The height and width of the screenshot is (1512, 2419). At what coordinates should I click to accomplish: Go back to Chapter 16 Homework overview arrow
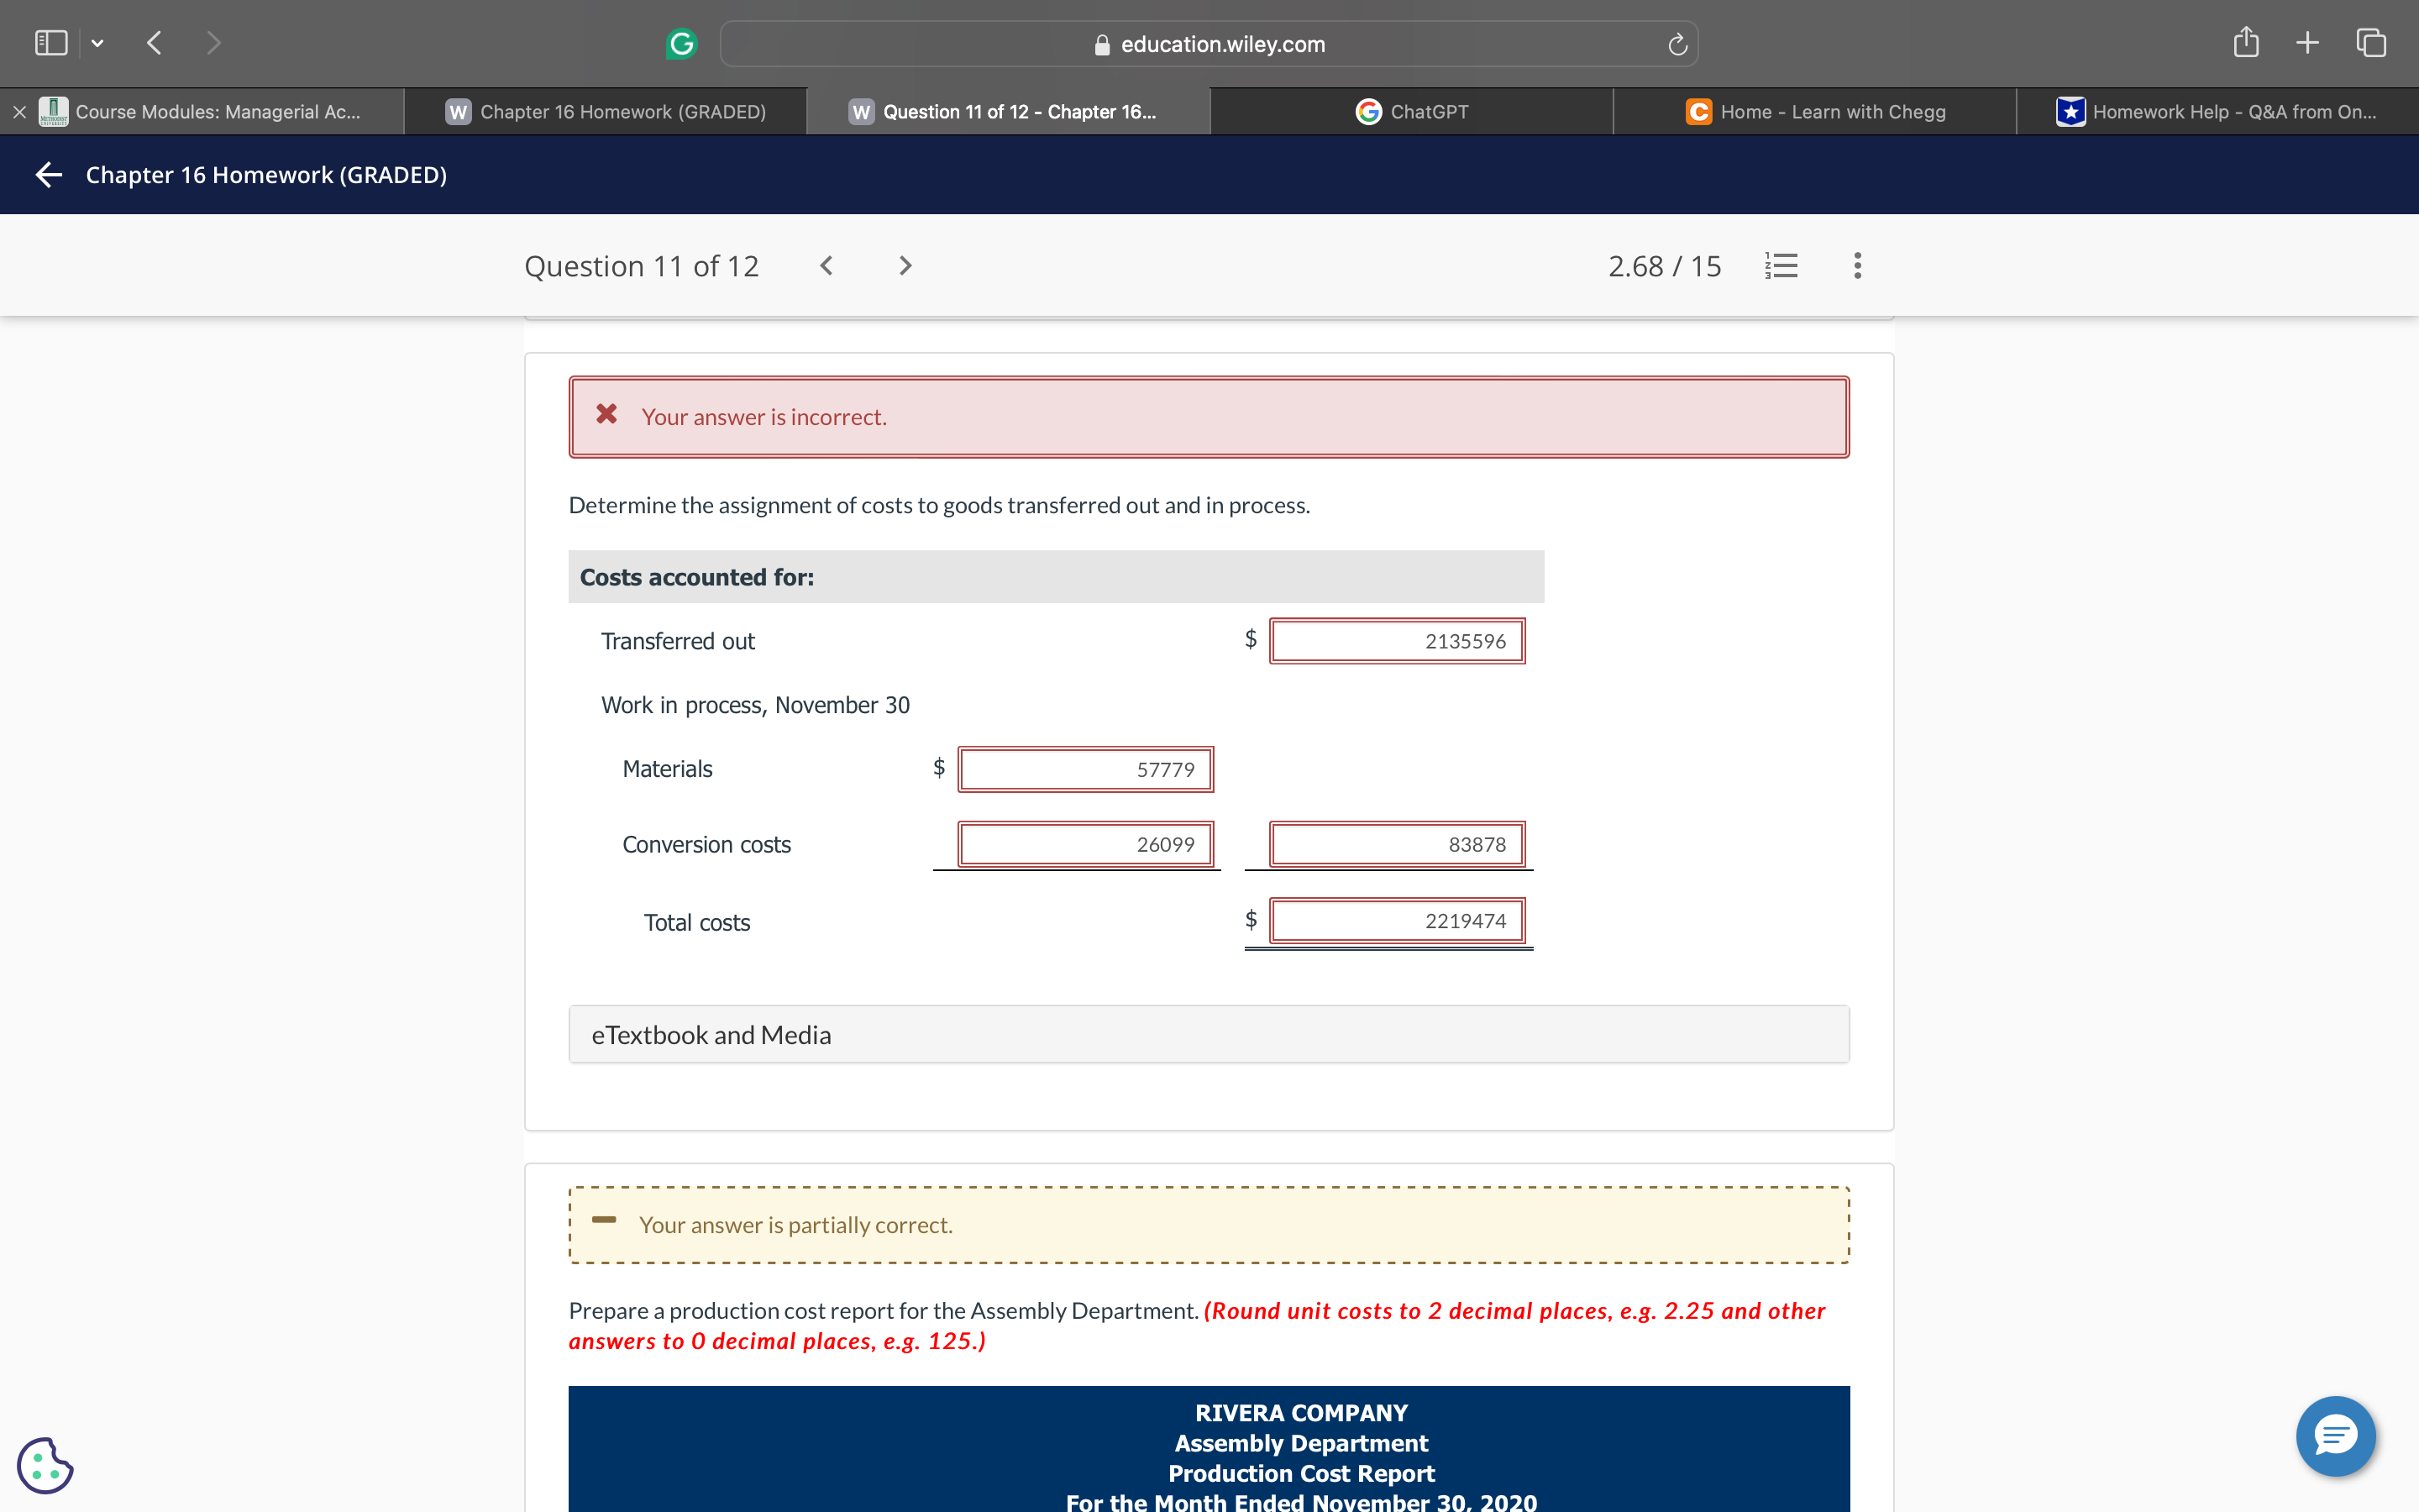(47, 174)
